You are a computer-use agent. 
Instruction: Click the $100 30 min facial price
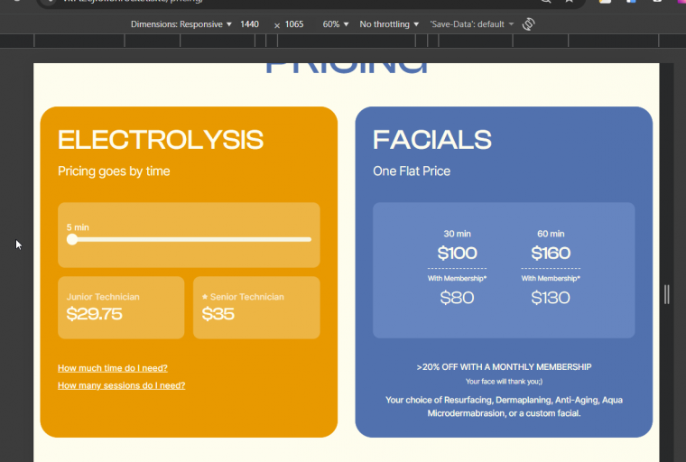pyautogui.click(x=458, y=253)
